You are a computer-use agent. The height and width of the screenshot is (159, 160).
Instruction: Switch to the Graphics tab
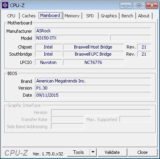pos(109,16)
